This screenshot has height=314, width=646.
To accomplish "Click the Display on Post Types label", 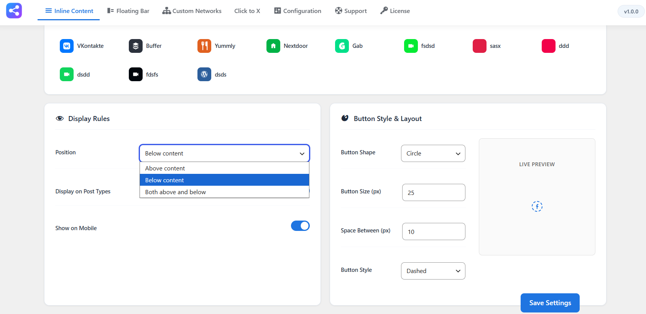I will click(83, 191).
